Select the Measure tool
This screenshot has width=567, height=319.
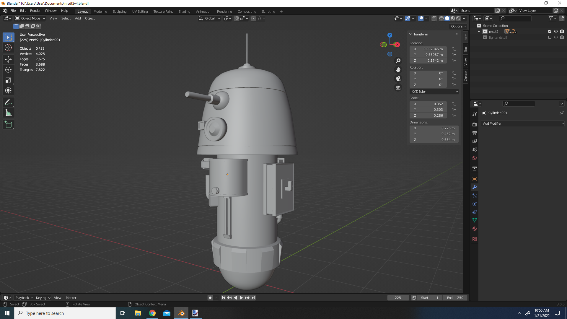(8, 113)
